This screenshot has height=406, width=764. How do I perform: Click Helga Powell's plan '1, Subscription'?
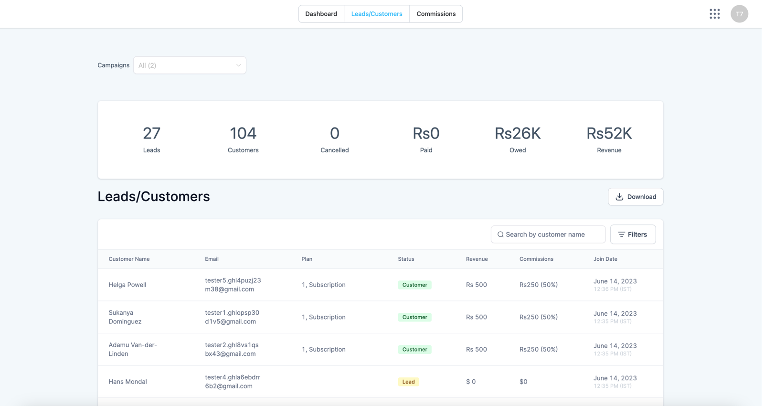pyautogui.click(x=323, y=285)
